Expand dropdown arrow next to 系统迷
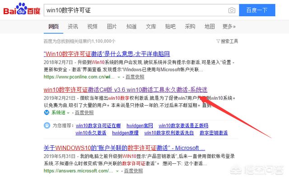 click(x=68, y=113)
